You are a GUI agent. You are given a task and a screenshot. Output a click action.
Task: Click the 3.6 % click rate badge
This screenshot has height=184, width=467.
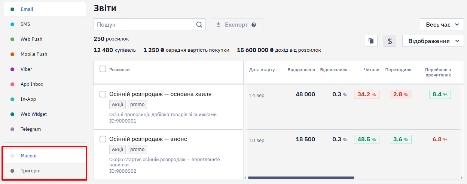[400, 139]
